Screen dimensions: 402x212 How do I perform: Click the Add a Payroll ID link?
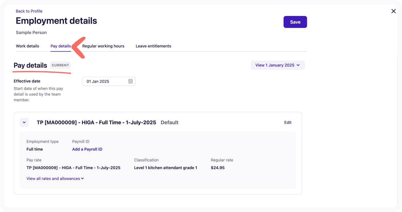87,149
